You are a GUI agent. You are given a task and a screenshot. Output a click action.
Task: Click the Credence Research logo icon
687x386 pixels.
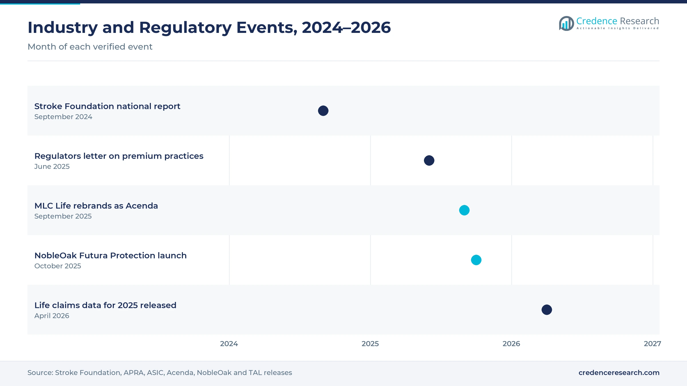[x=566, y=23]
